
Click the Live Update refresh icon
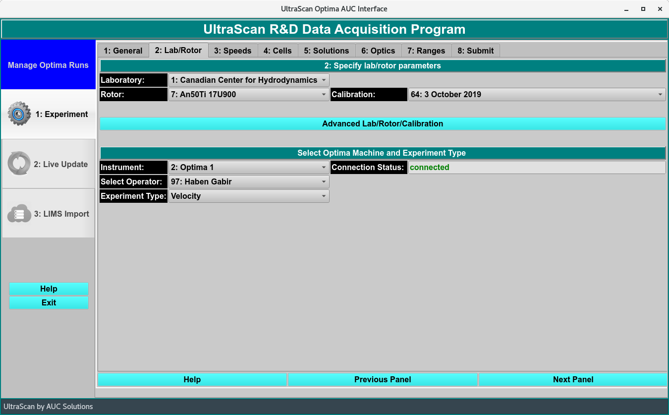click(x=19, y=164)
